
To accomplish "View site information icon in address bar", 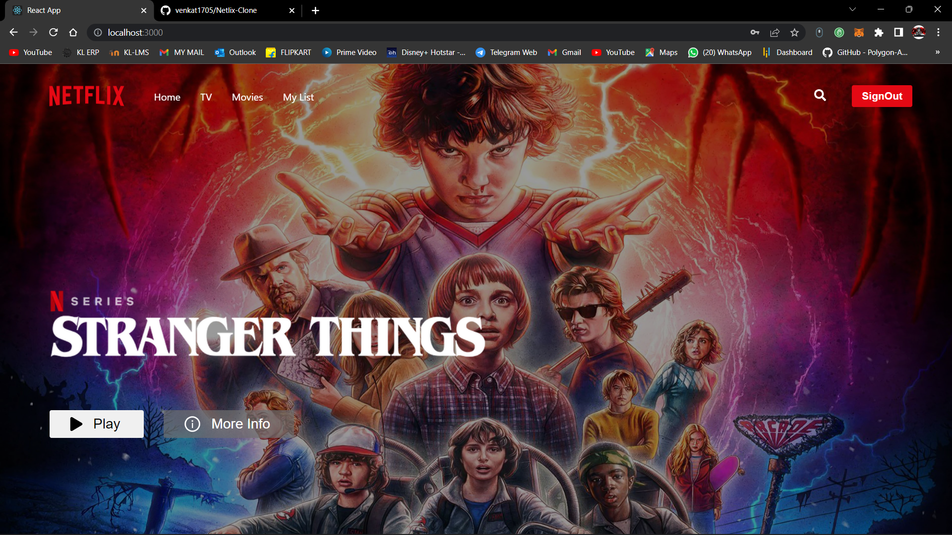I will coord(98,32).
